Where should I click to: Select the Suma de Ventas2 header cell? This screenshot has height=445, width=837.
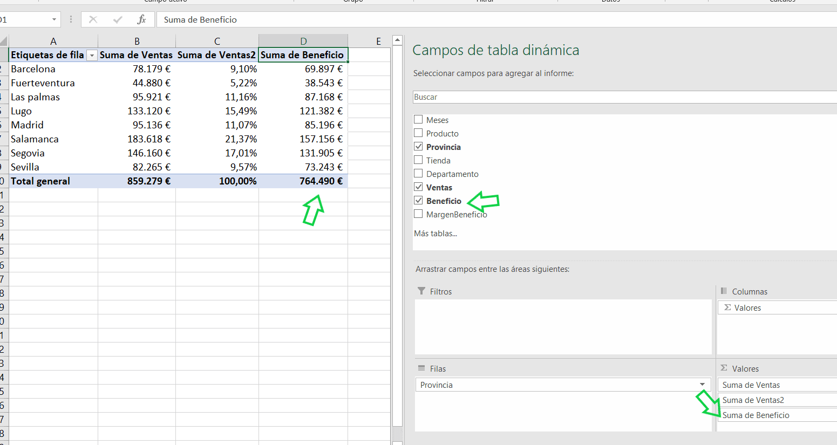(x=217, y=55)
